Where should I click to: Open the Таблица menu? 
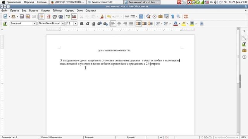pos(57,10)
